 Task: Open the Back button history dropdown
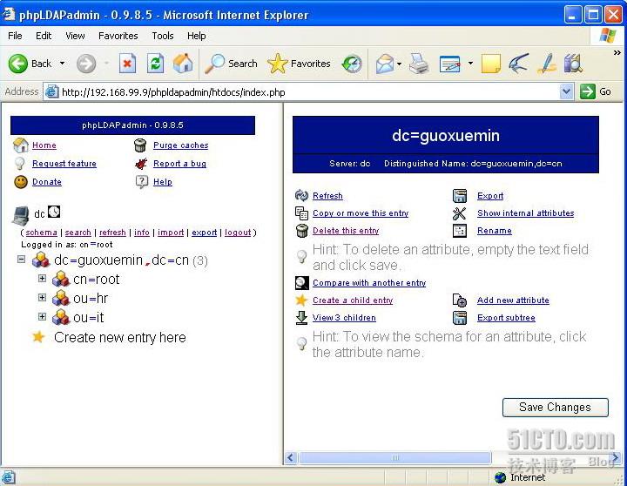(62, 64)
